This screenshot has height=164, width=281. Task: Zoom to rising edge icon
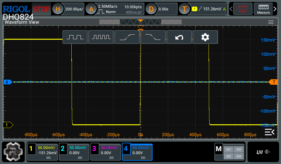(127, 37)
